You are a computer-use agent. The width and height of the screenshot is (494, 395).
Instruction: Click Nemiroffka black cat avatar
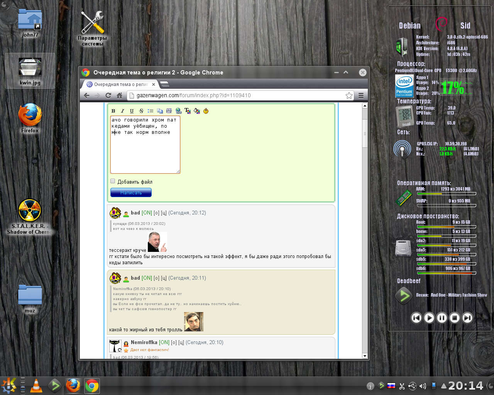(x=115, y=346)
